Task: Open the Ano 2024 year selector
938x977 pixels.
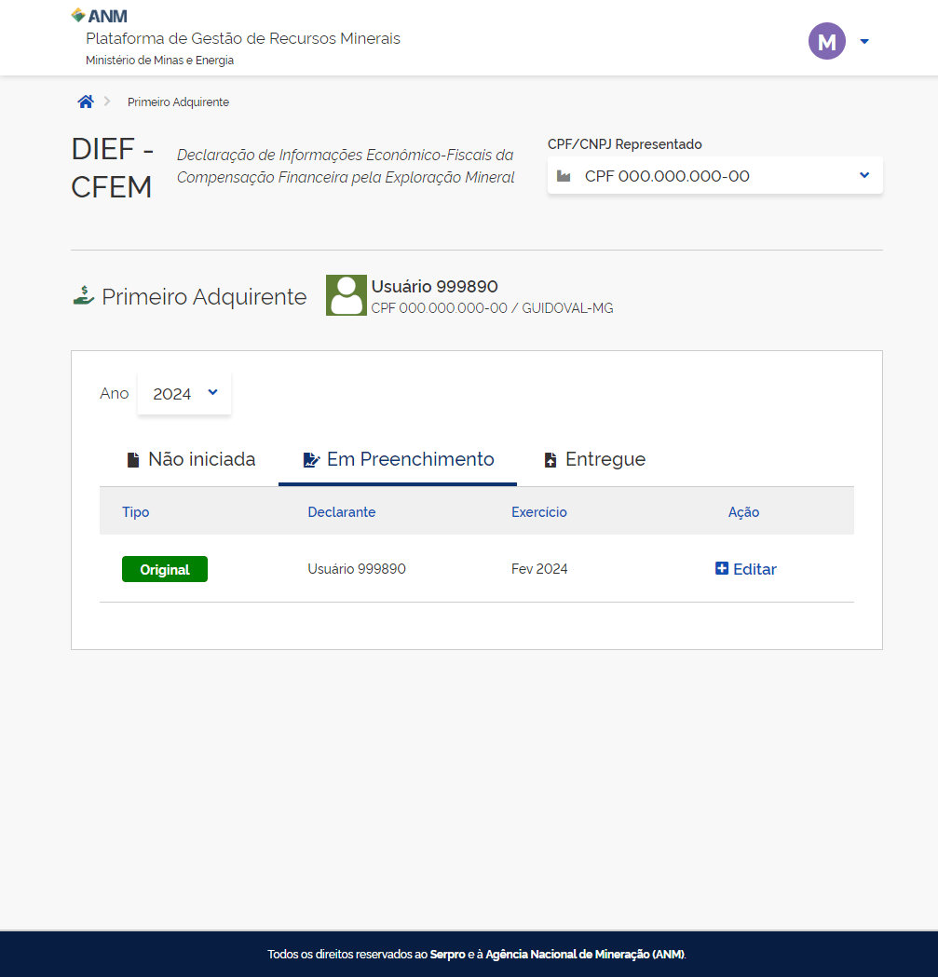Action: 184,393
